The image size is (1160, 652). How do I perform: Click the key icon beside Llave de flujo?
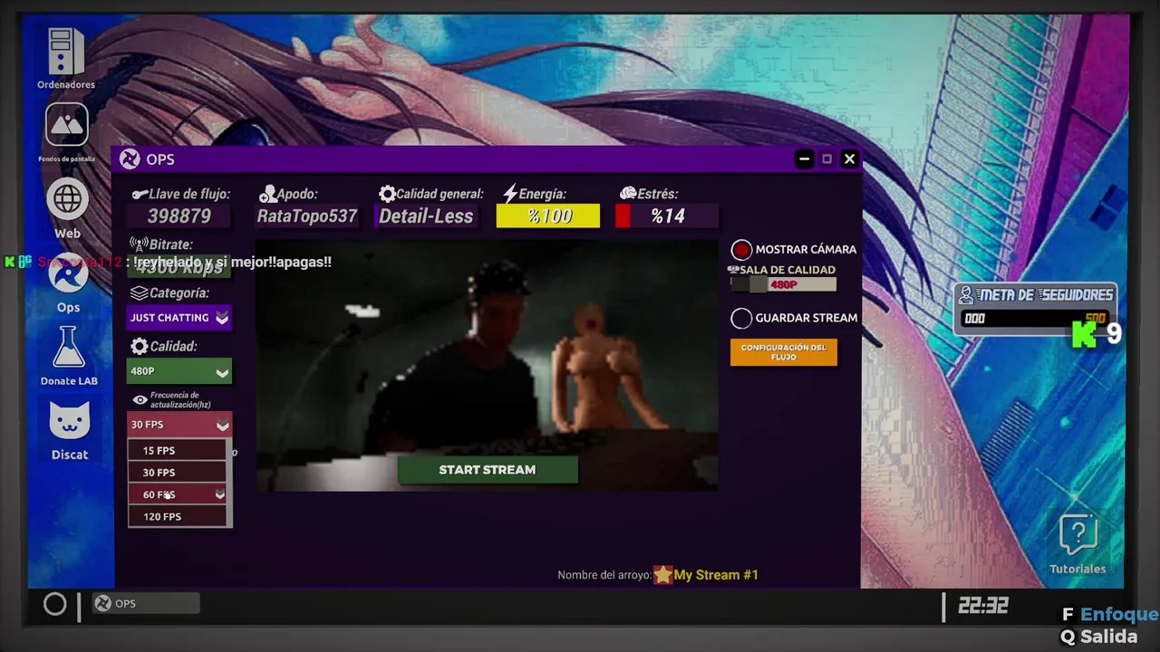tap(139, 194)
